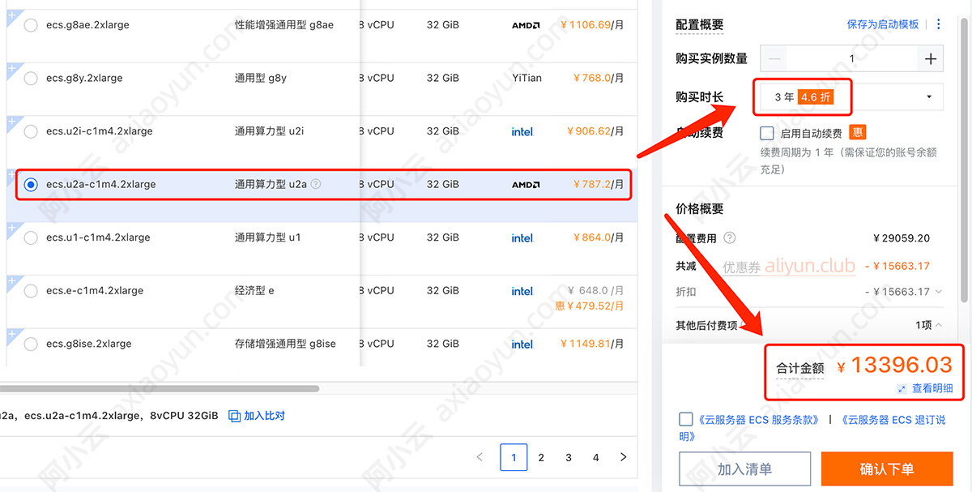Click the horizontal scrollbar under the instance table
972x492 pixels.
point(162,389)
